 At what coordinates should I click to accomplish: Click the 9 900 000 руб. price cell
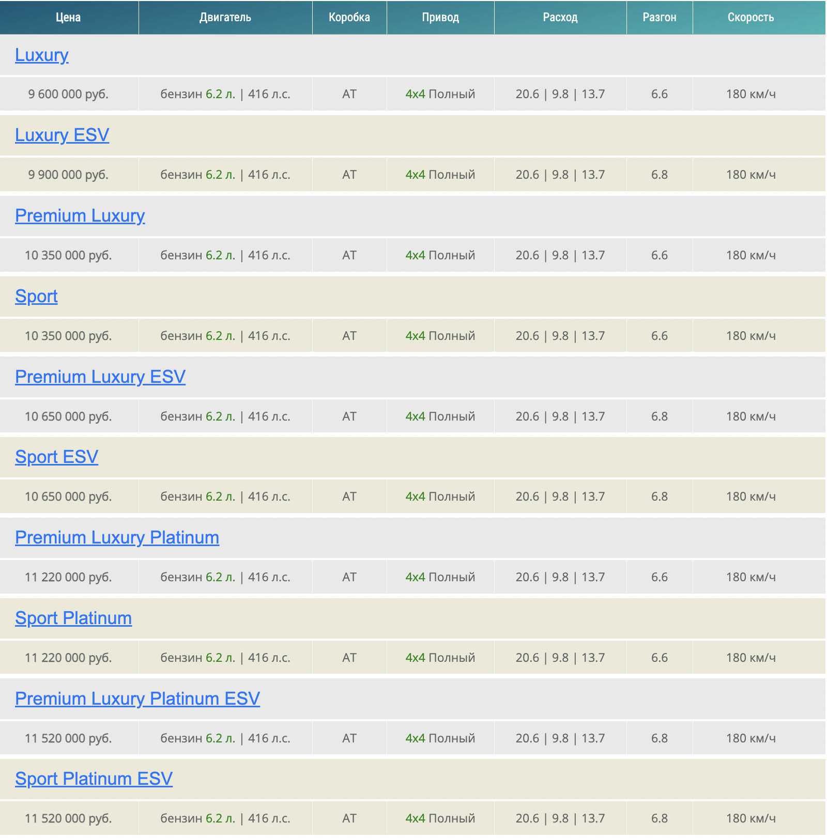tap(68, 175)
